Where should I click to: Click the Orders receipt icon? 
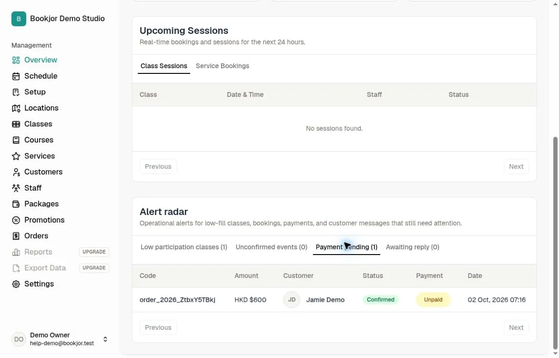coord(16,236)
